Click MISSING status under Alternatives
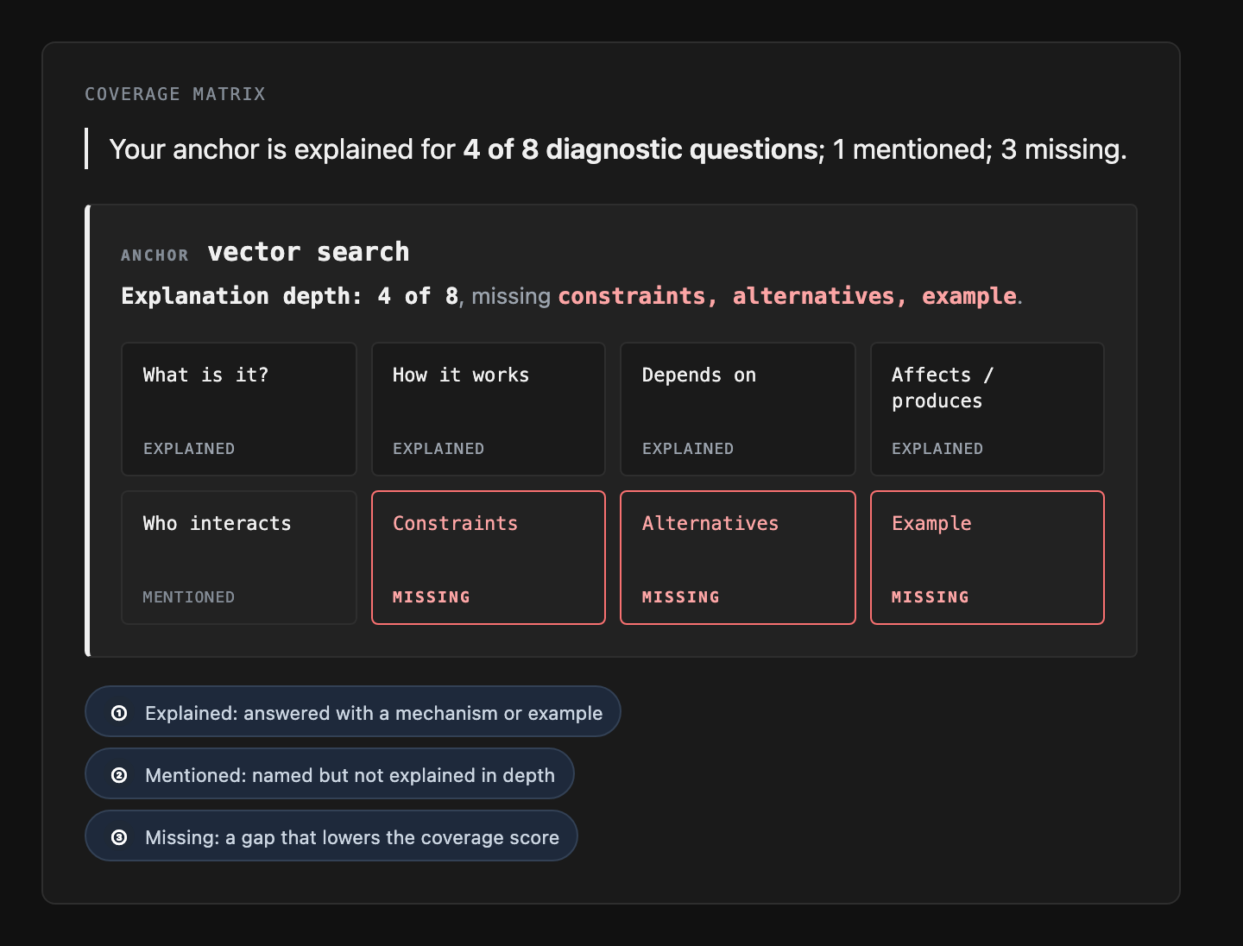 pyautogui.click(x=681, y=597)
